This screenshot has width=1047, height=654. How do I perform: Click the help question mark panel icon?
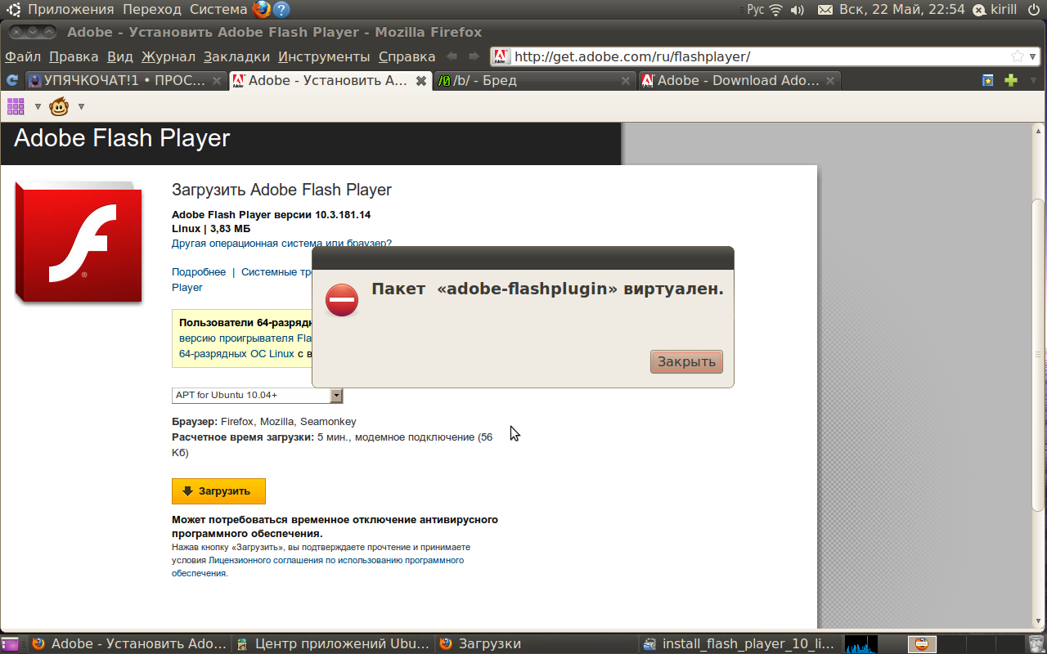(x=281, y=10)
